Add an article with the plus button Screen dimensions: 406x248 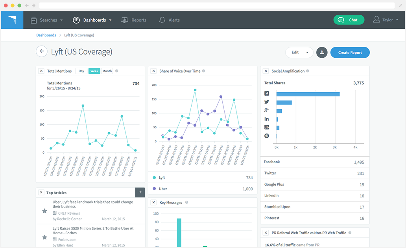(140, 192)
